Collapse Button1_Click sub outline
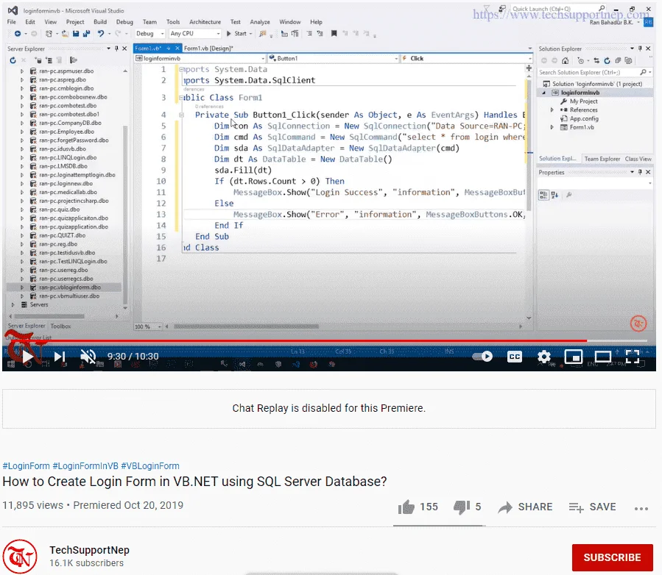The image size is (662, 575). 182,115
